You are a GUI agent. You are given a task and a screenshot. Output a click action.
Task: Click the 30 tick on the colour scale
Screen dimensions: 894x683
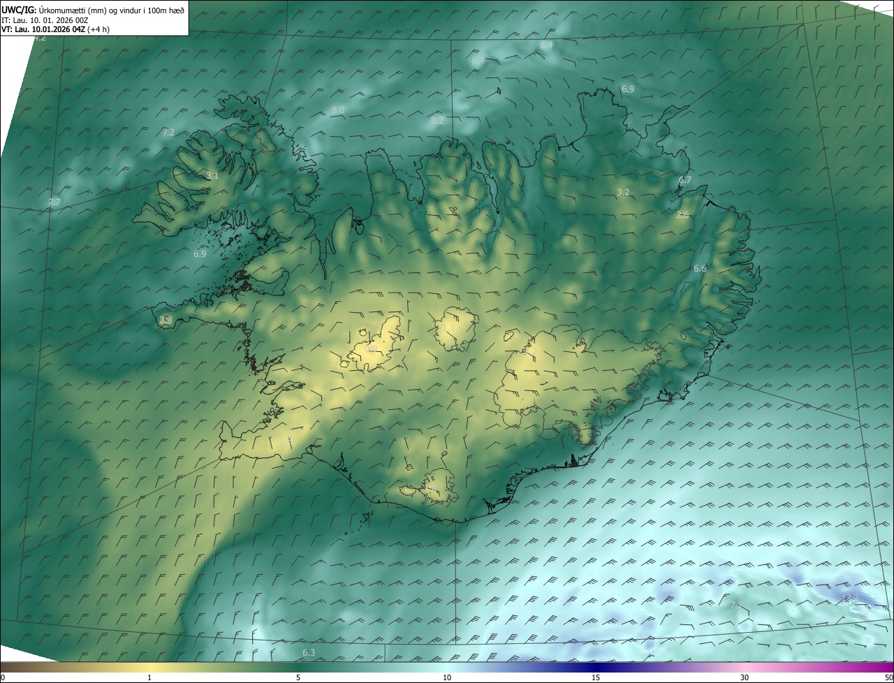coord(745,678)
